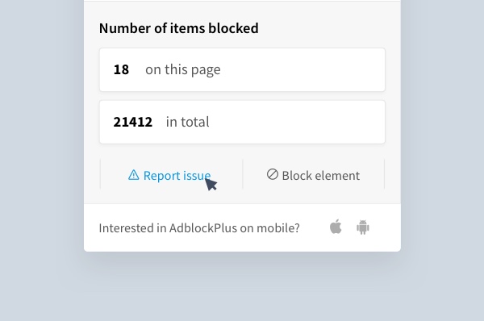This screenshot has height=321, width=484.
Task: Click the 'on this page' label text
Action: click(183, 69)
